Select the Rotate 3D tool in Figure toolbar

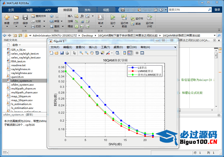[x=97, y=53]
